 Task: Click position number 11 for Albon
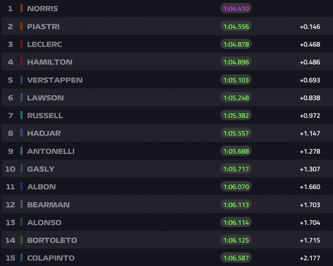(10, 187)
